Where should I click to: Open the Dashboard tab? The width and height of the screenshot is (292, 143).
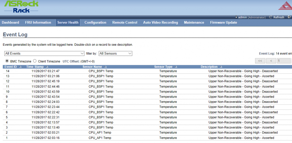[11, 22]
